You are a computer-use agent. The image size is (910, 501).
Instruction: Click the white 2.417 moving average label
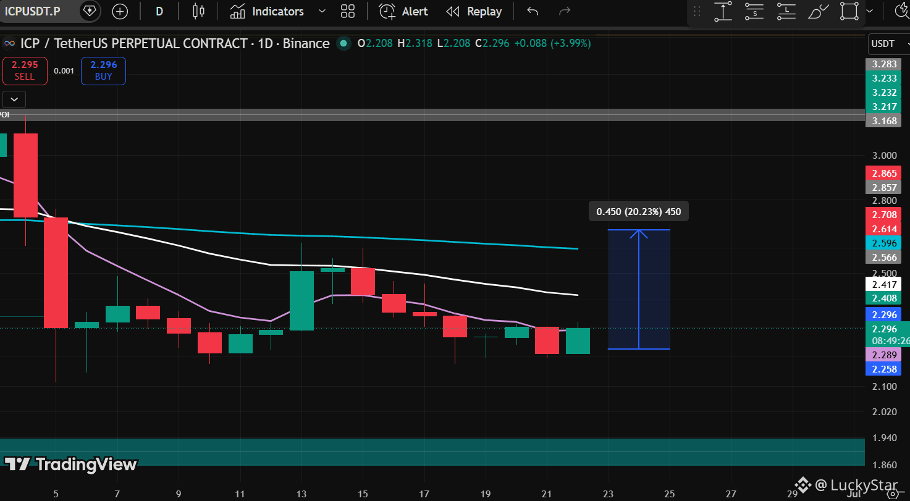pyautogui.click(x=883, y=285)
